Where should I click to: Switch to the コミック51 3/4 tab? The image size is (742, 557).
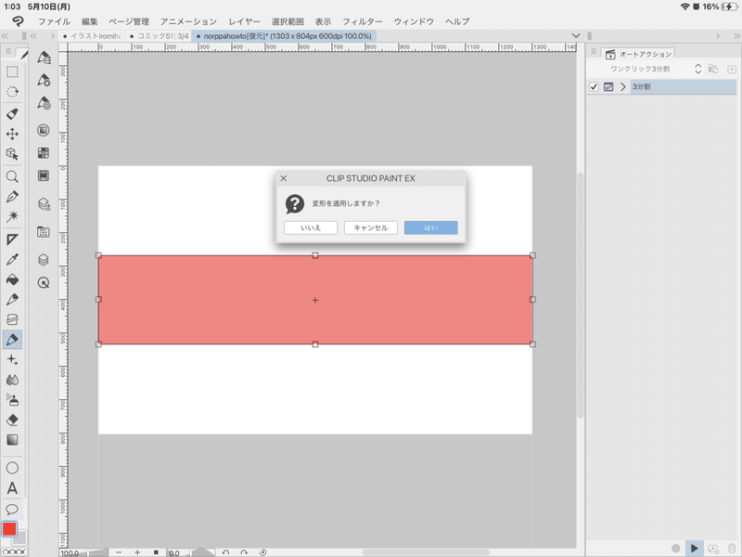click(159, 36)
